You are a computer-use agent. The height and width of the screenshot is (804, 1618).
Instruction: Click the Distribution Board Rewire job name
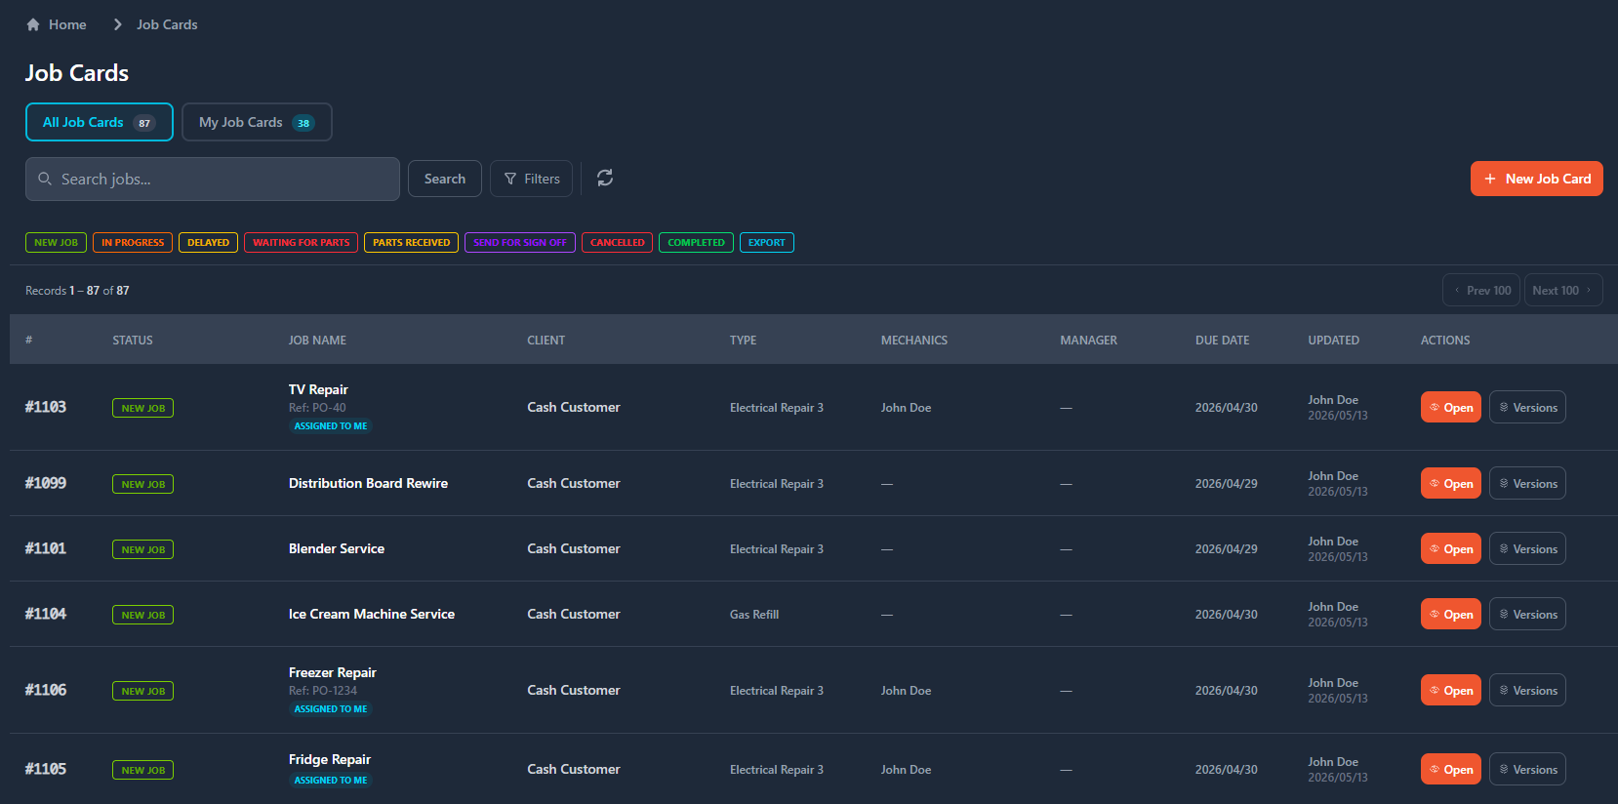368,483
